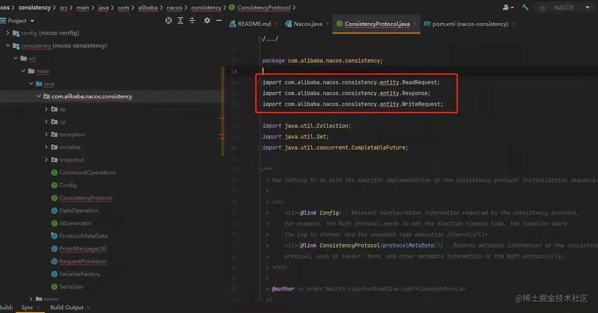Switch to Build Output tab
The width and height of the screenshot is (598, 313).
pos(67,308)
